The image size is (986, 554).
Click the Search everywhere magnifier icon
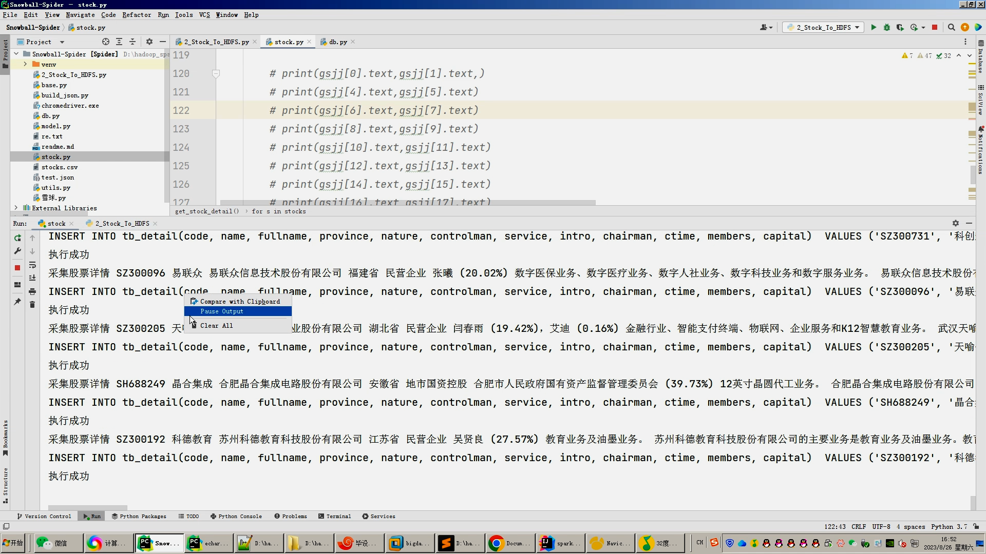pyautogui.click(x=952, y=27)
